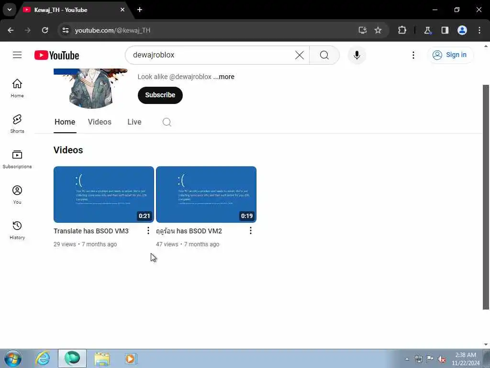The height and width of the screenshot is (368, 490).
Task: Open Windows Explorer folder on taskbar
Action: click(102, 358)
